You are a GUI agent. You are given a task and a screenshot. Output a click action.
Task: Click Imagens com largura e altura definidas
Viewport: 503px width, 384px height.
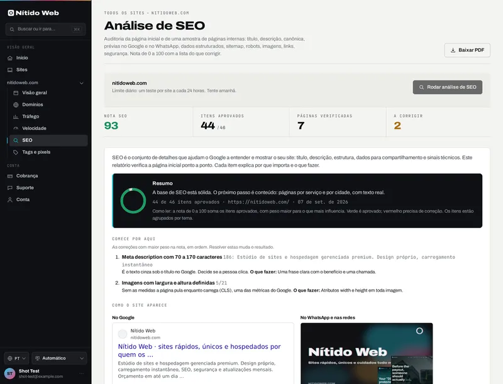168,283
